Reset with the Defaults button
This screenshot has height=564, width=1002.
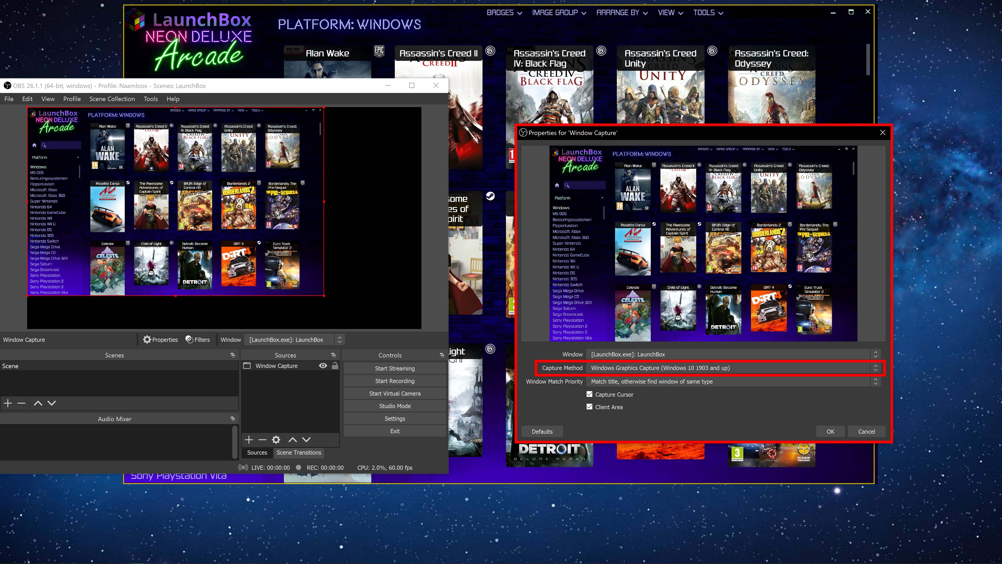[542, 432]
